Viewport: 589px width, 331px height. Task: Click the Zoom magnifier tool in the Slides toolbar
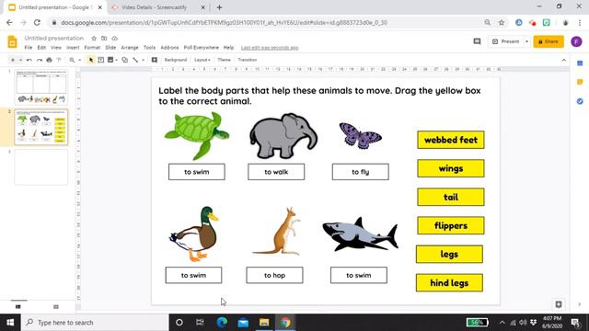click(x=72, y=60)
